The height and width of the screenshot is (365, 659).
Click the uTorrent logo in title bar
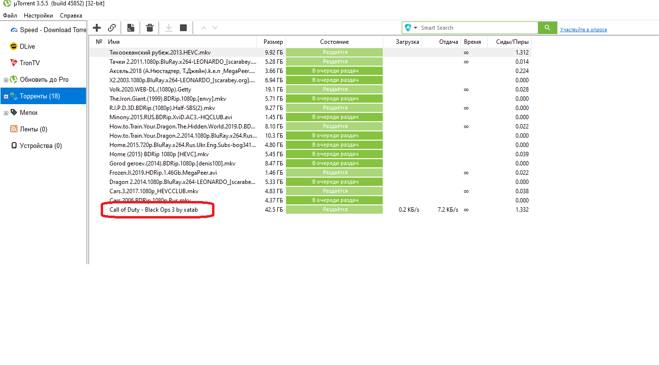click(7, 3)
